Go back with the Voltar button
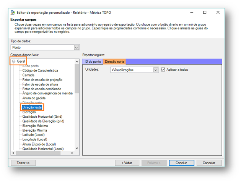The image size is (241, 183). coord(127,162)
